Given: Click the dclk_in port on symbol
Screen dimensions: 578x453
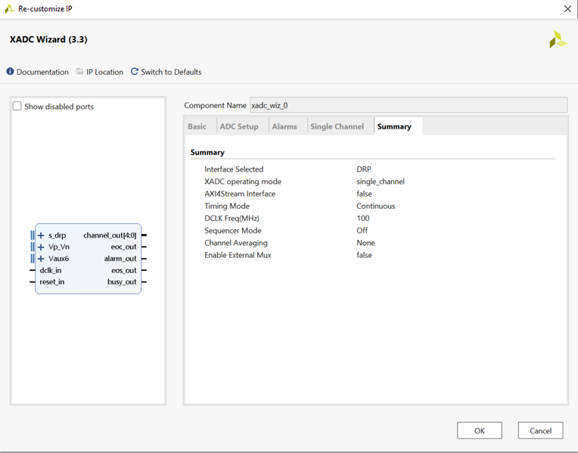Looking at the screenshot, I should pos(51,270).
